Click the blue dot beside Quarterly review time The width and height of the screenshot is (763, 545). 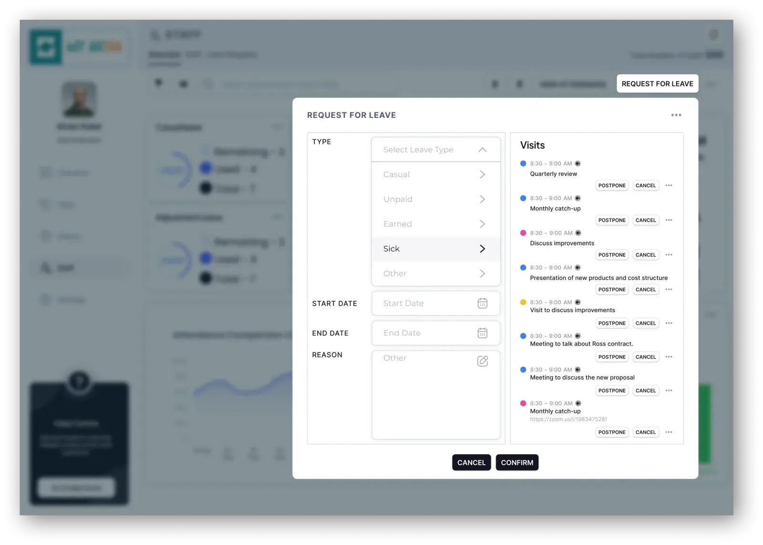[523, 164]
